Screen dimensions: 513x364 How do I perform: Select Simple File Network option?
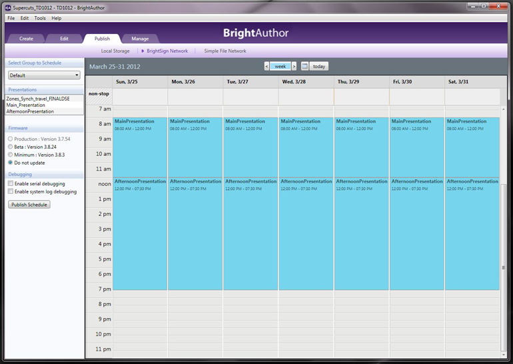[x=225, y=51]
